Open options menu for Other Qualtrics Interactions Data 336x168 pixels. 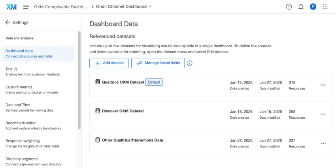323,144
